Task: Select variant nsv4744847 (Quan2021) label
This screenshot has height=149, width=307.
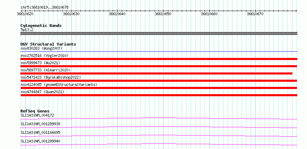Action: pos(42,92)
